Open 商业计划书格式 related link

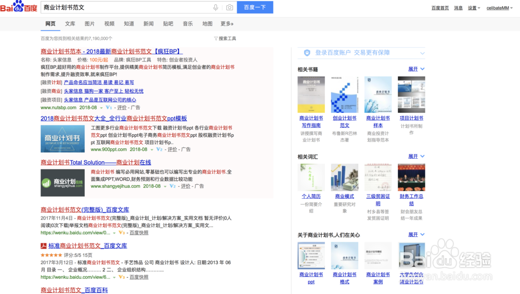(x=345, y=278)
